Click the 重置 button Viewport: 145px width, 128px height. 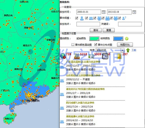pos(109,30)
